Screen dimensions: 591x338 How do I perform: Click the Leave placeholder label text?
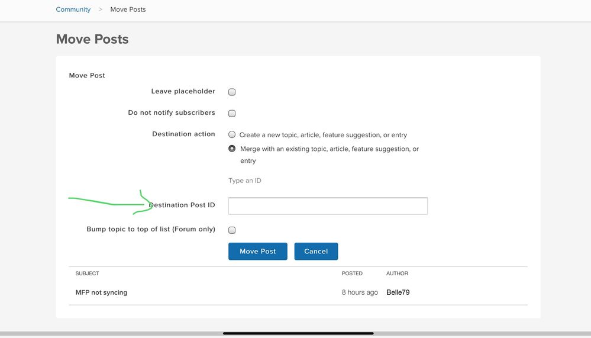[x=183, y=91]
